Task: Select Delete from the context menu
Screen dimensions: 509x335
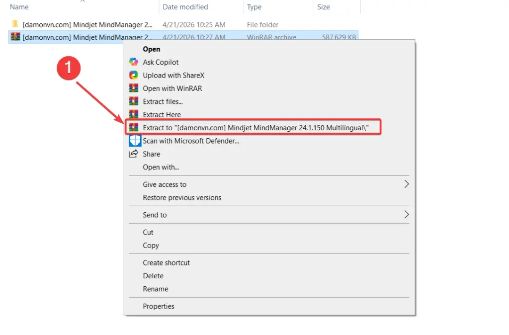Action: tap(153, 276)
